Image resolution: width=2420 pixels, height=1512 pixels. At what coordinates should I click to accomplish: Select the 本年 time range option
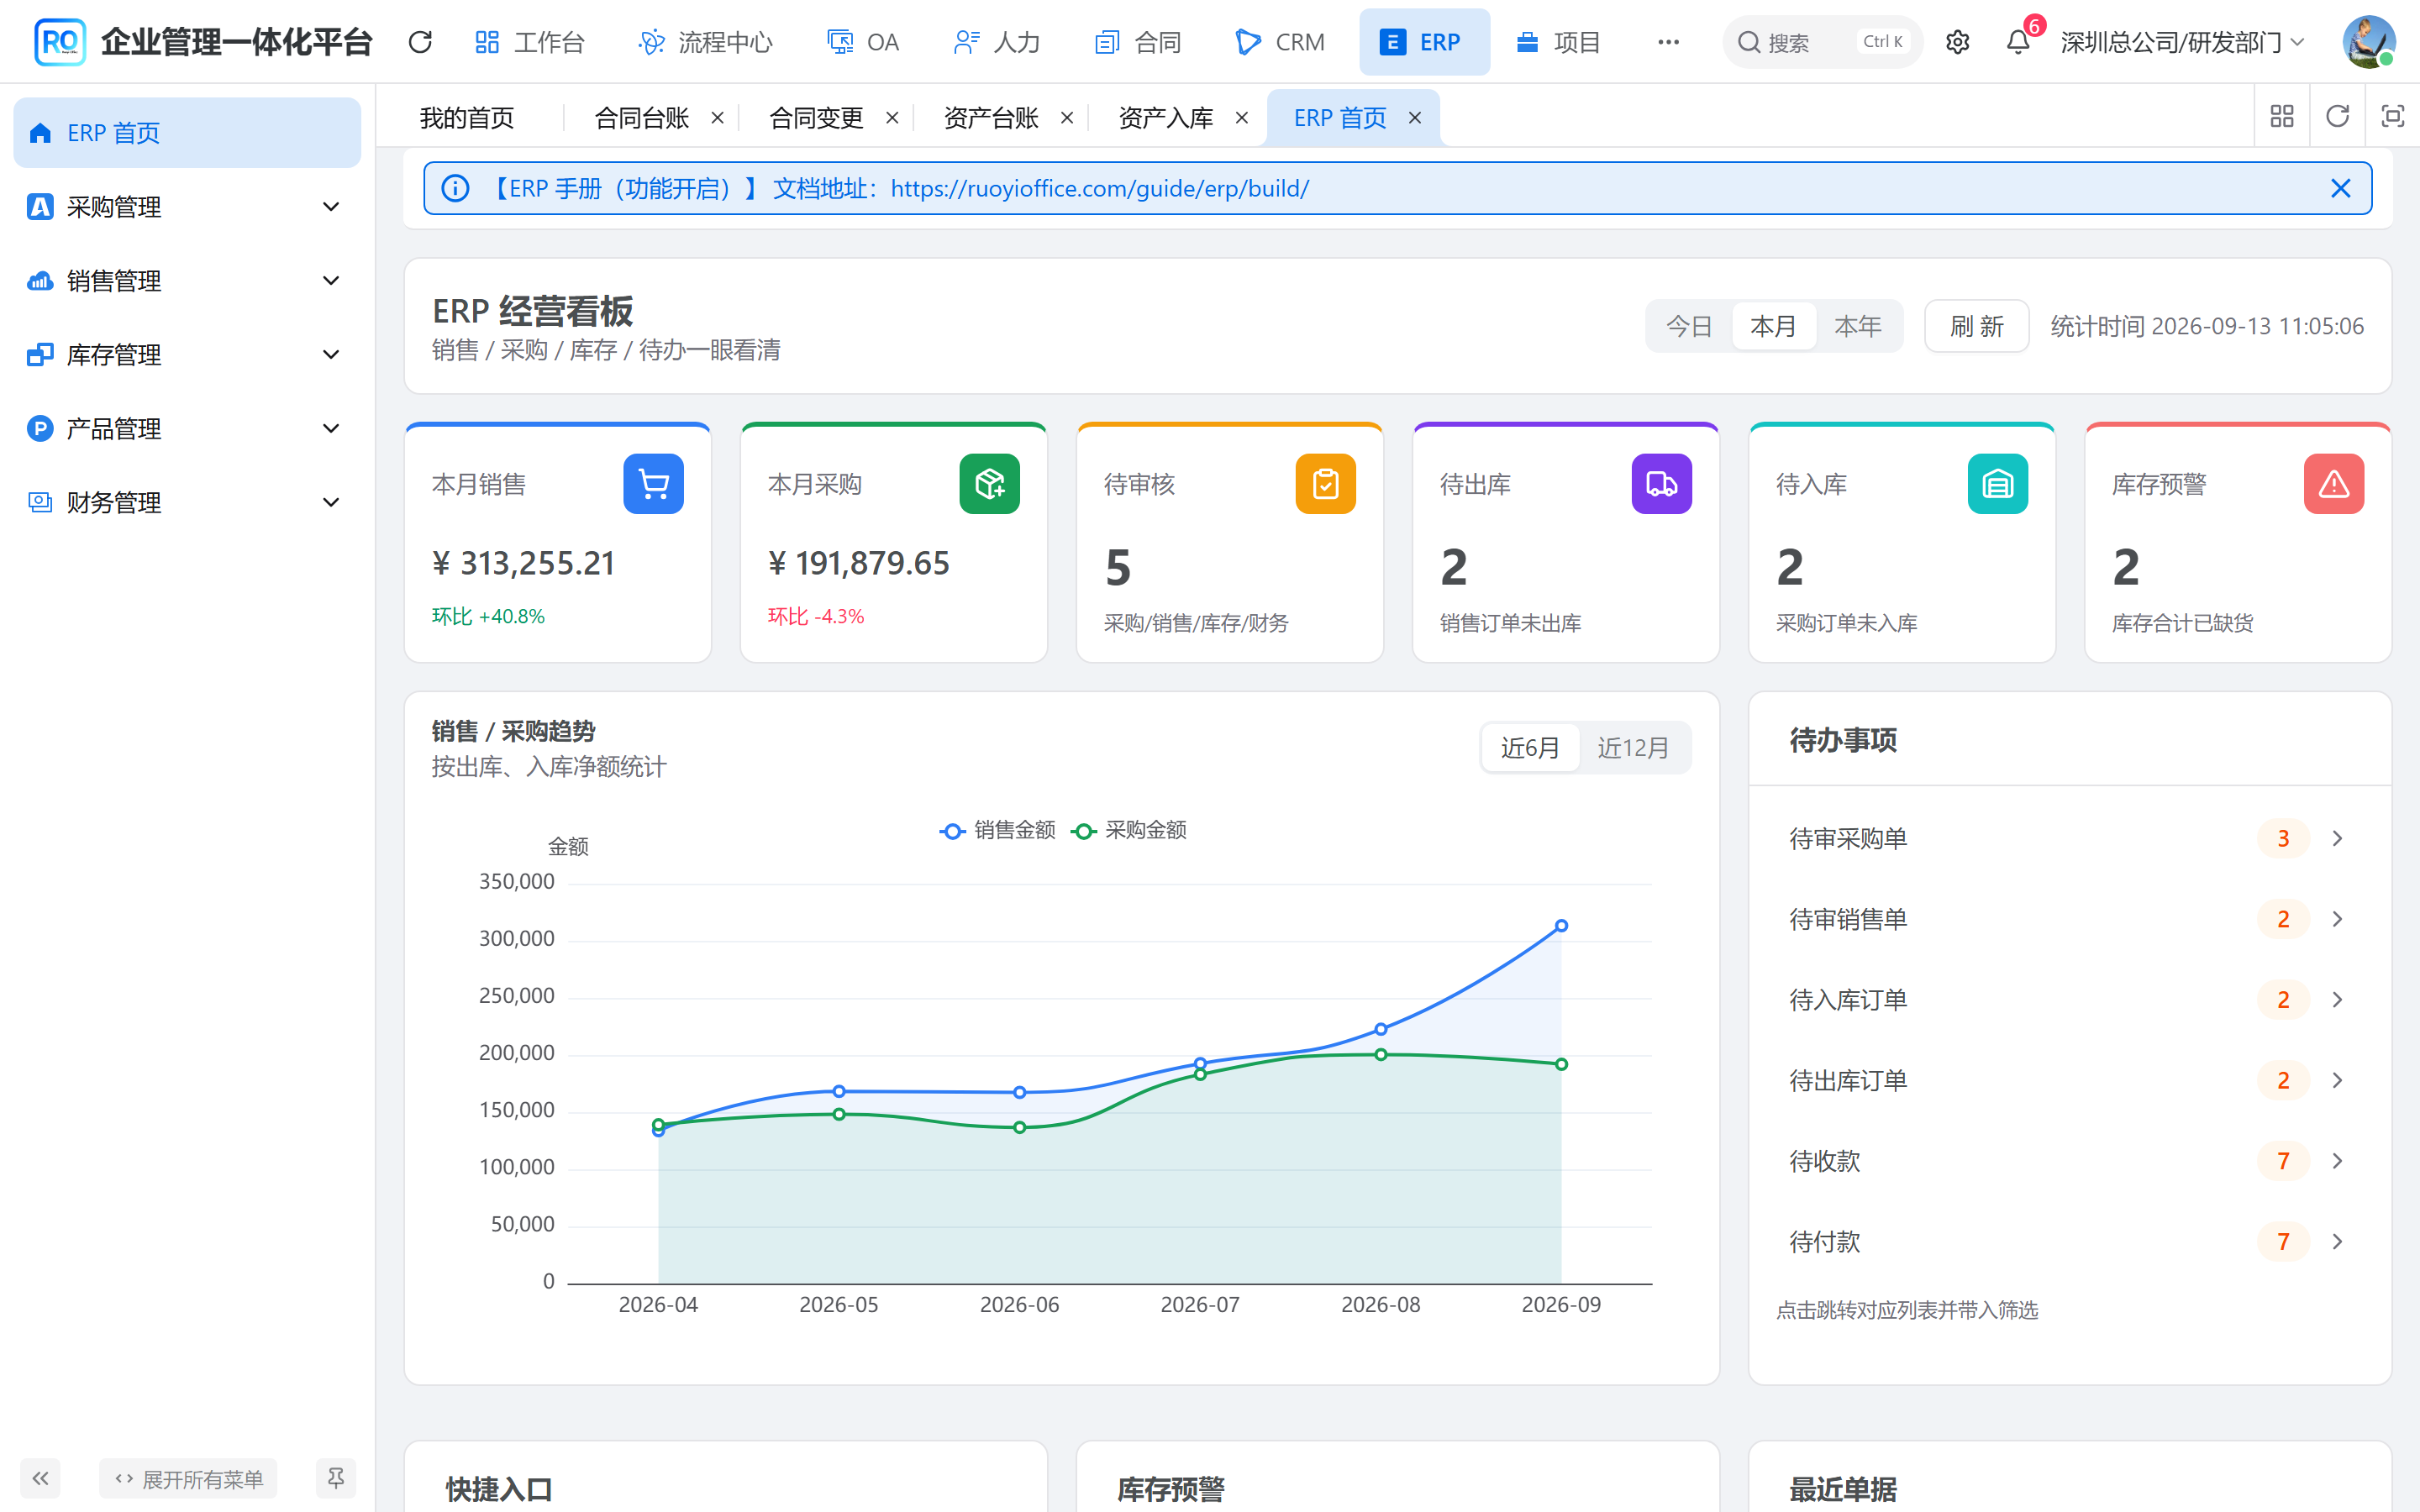pos(1858,326)
